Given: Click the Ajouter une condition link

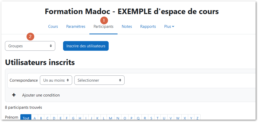Looking at the screenshot, I should point(41,95).
